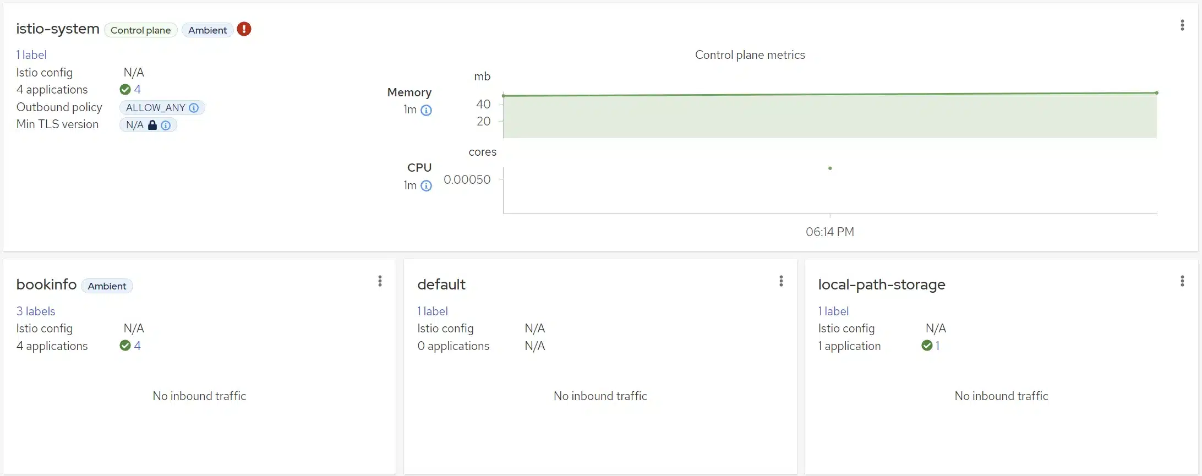1202x476 pixels.
Task: Click '0 applications' text in default card
Action: [453, 346]
